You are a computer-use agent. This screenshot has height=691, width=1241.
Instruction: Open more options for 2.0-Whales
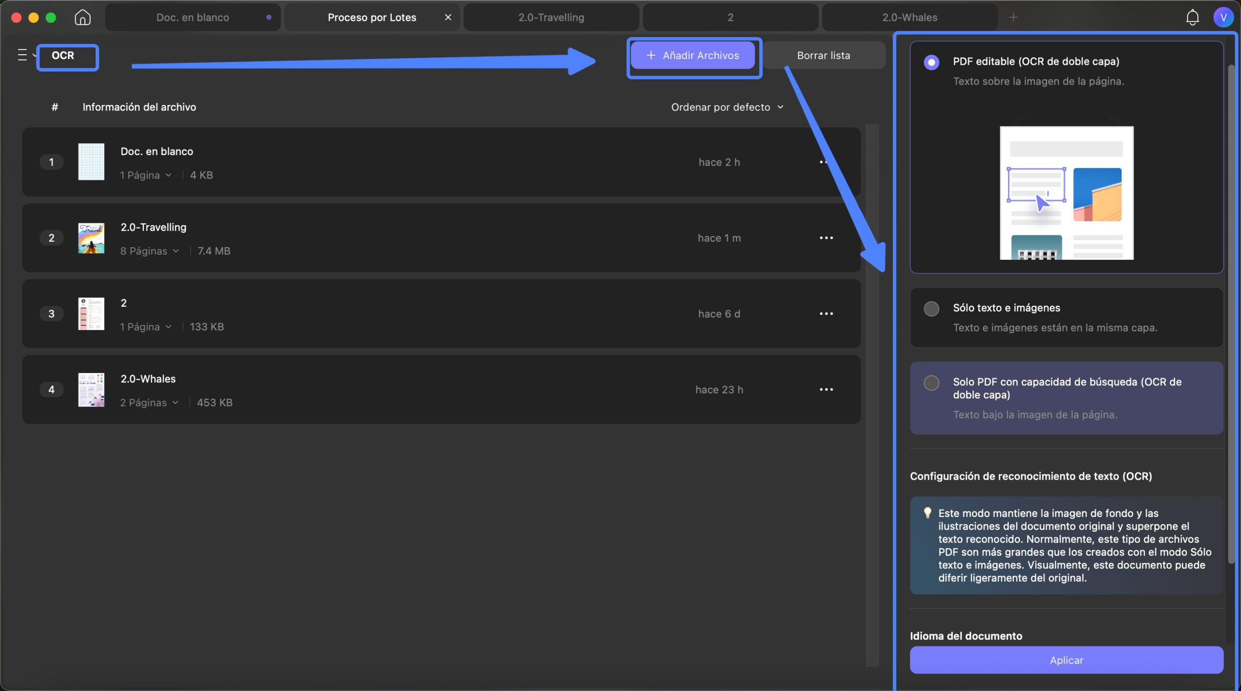(826, 390)
